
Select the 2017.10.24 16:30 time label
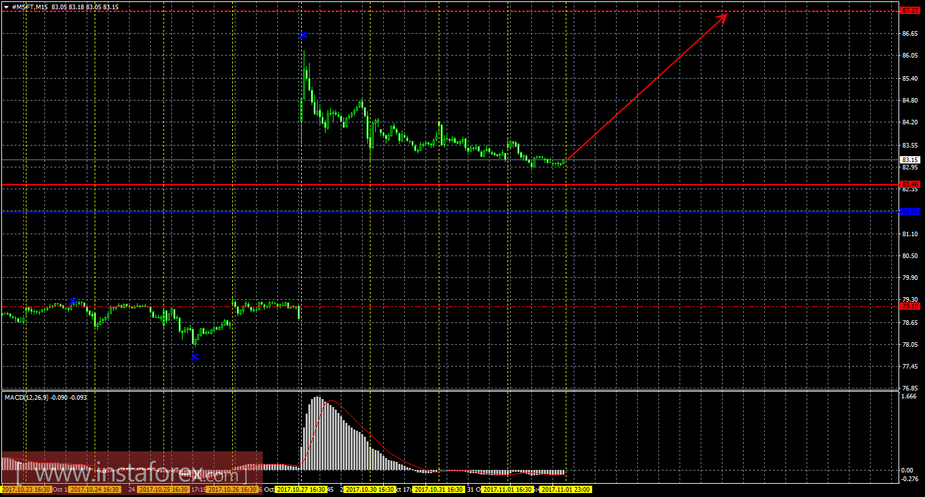[95, 490]
